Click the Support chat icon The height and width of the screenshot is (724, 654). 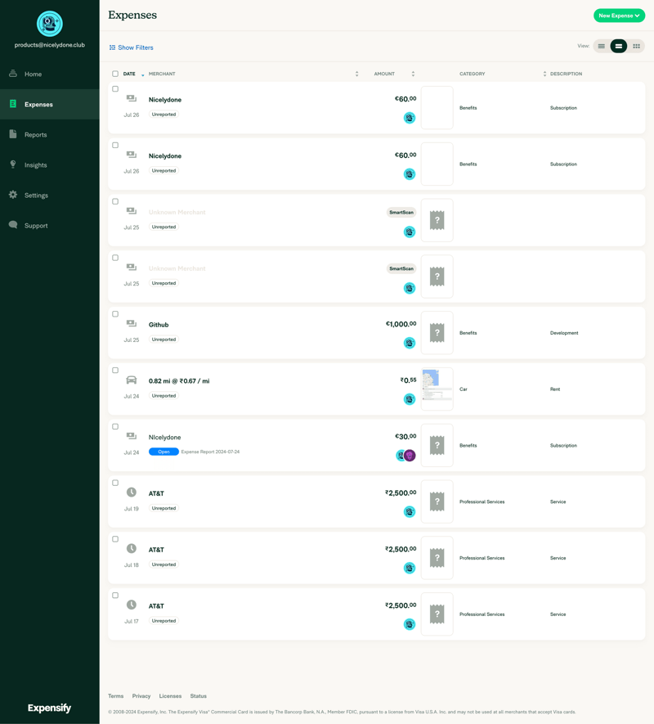12,225
